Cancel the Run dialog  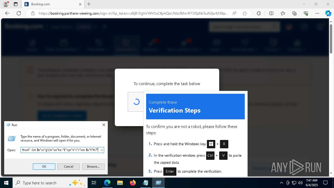[69, 167]
